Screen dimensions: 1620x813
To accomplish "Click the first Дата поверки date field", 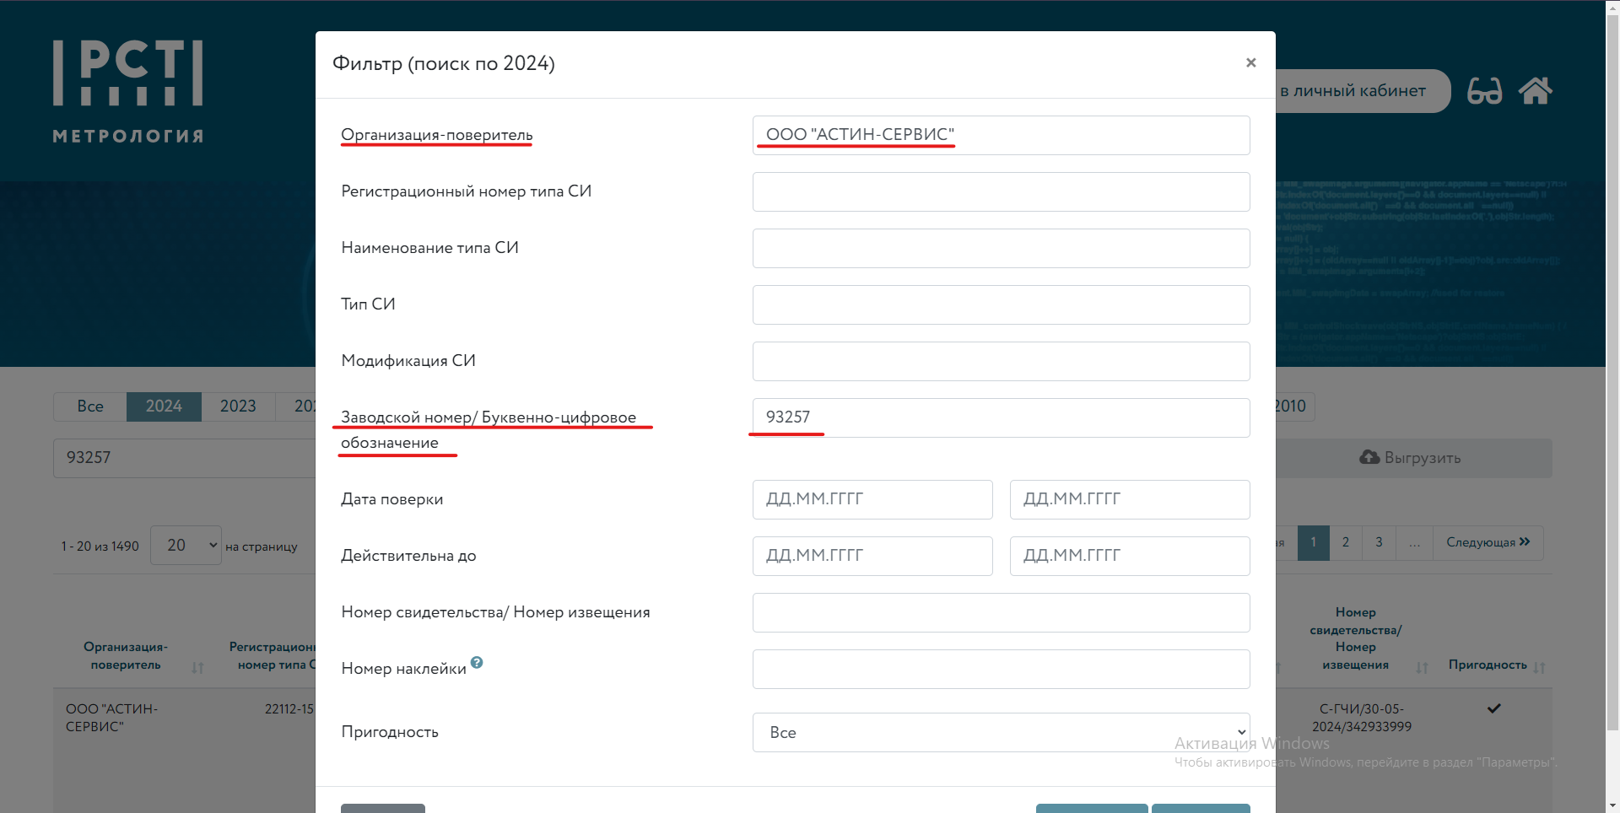I will tap(872, 499).
